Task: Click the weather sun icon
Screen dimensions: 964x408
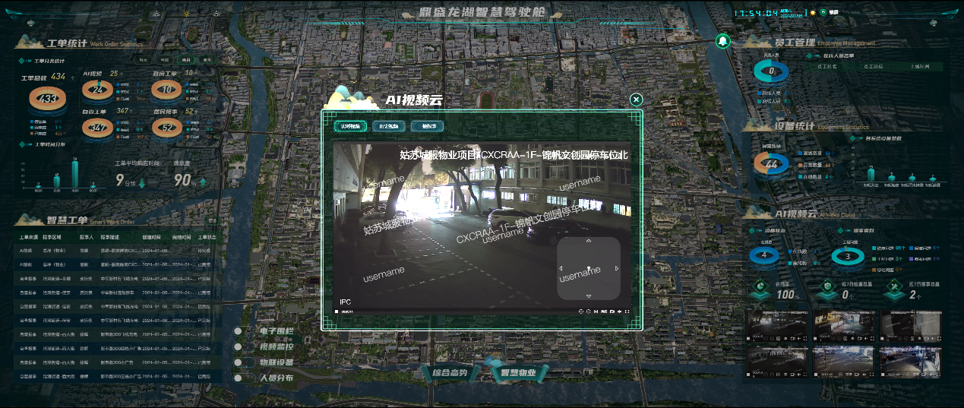Action: pyautogui.click(x=813, y=12)
